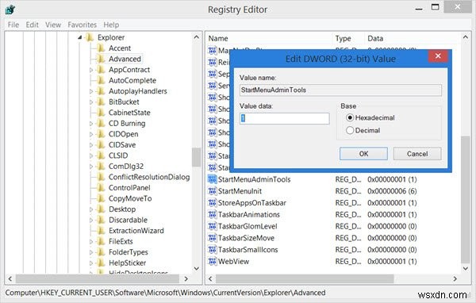Select the HelpSticker key

[x=127, y=263]
